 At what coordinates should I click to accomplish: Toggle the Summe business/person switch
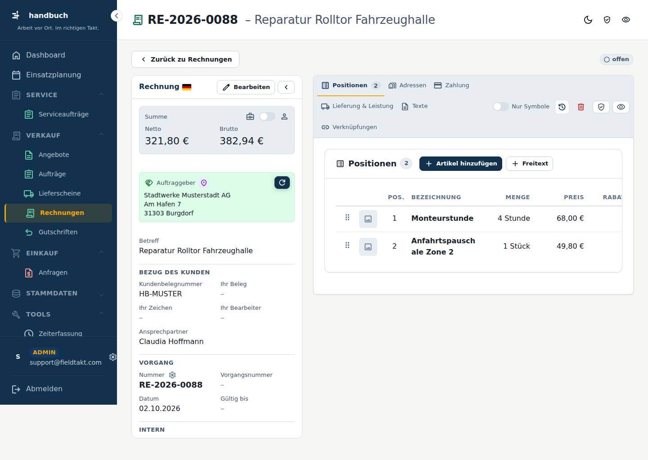point(267,116)
